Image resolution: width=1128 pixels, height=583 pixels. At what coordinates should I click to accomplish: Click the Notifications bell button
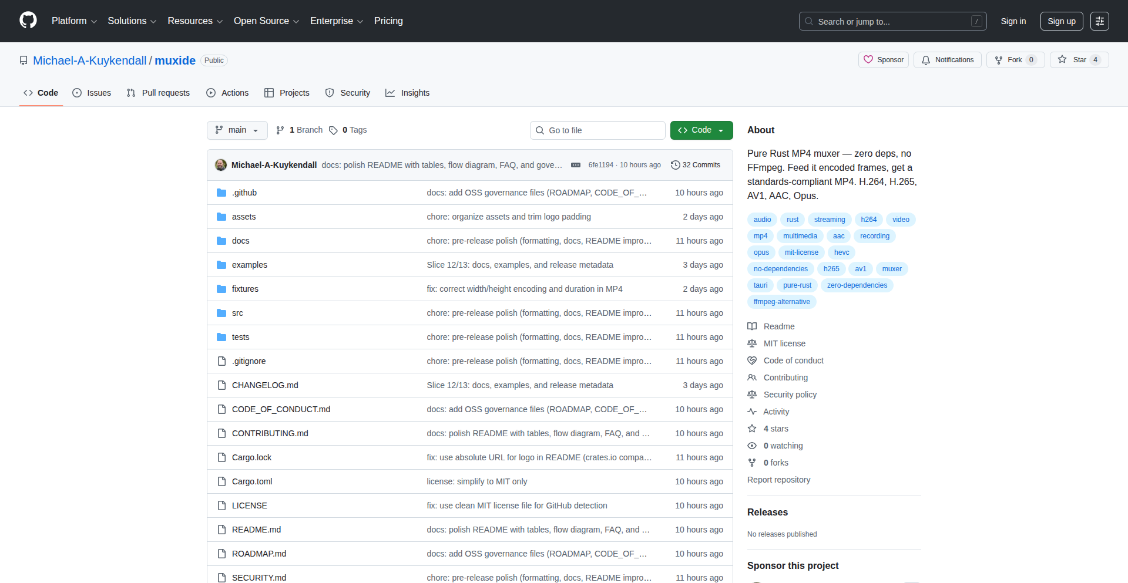coord(947,60)
